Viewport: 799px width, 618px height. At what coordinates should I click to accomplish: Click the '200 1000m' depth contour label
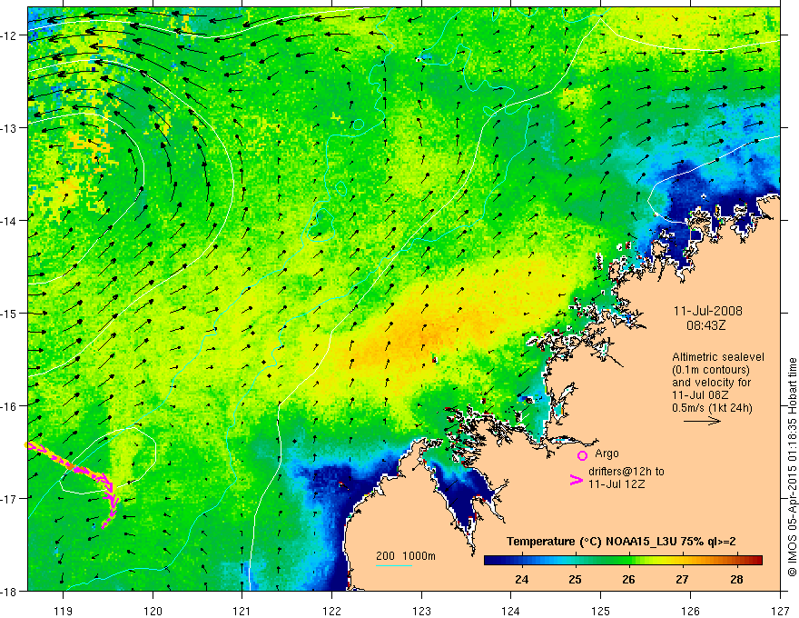(406, 556)
